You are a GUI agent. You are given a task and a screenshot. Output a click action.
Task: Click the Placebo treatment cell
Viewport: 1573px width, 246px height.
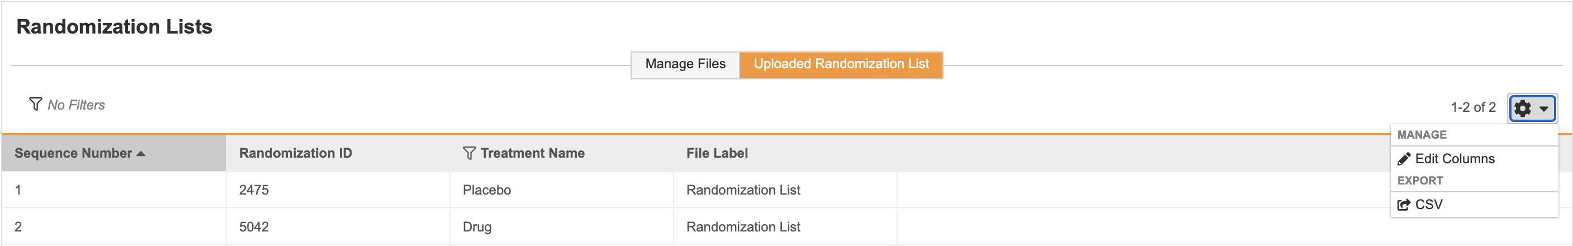(487, 190)
